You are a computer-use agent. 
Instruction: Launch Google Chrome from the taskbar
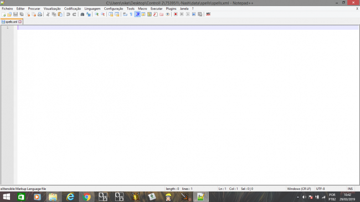(87, 196)
